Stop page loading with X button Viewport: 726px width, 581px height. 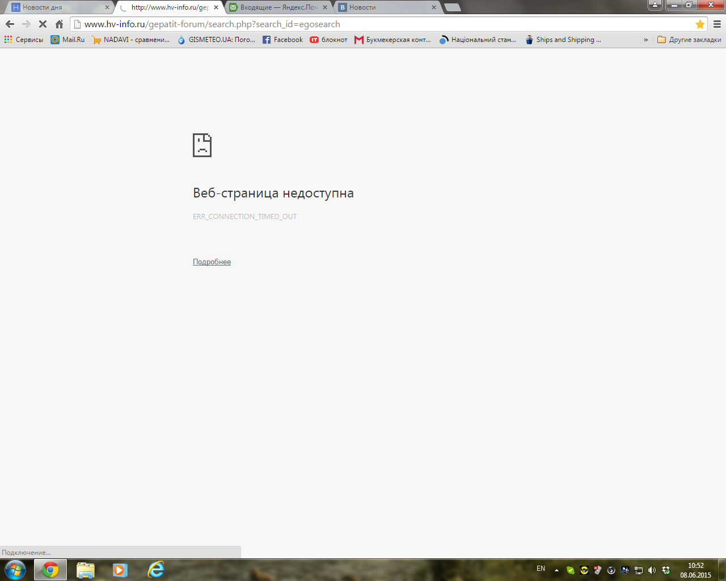coord(43,24)
